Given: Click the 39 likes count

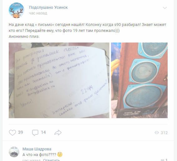Looking at the screenshot, I should pyautogui.click(x=21, y=132).
